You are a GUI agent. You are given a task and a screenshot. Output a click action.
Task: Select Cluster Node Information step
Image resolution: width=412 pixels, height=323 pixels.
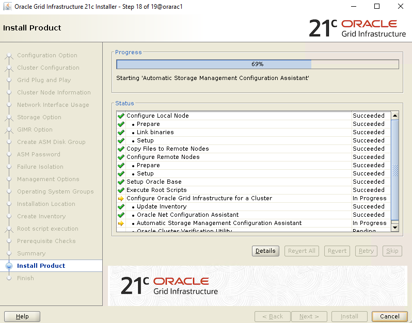coord(54,92)
